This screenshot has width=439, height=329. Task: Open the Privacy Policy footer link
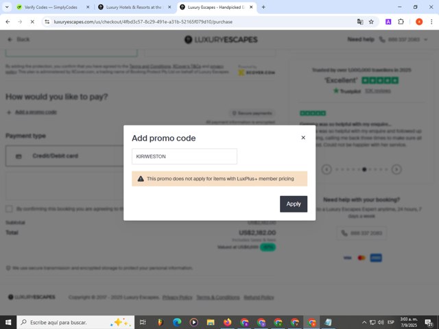coord(177,297)
